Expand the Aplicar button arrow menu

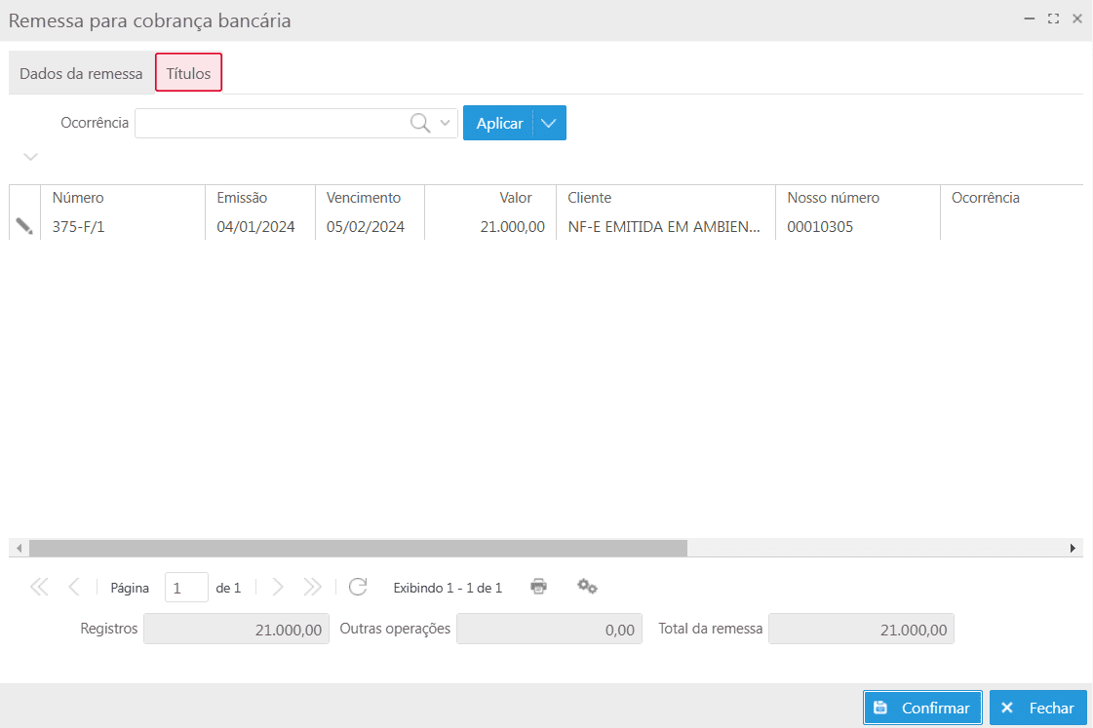(x=549, y=123)
